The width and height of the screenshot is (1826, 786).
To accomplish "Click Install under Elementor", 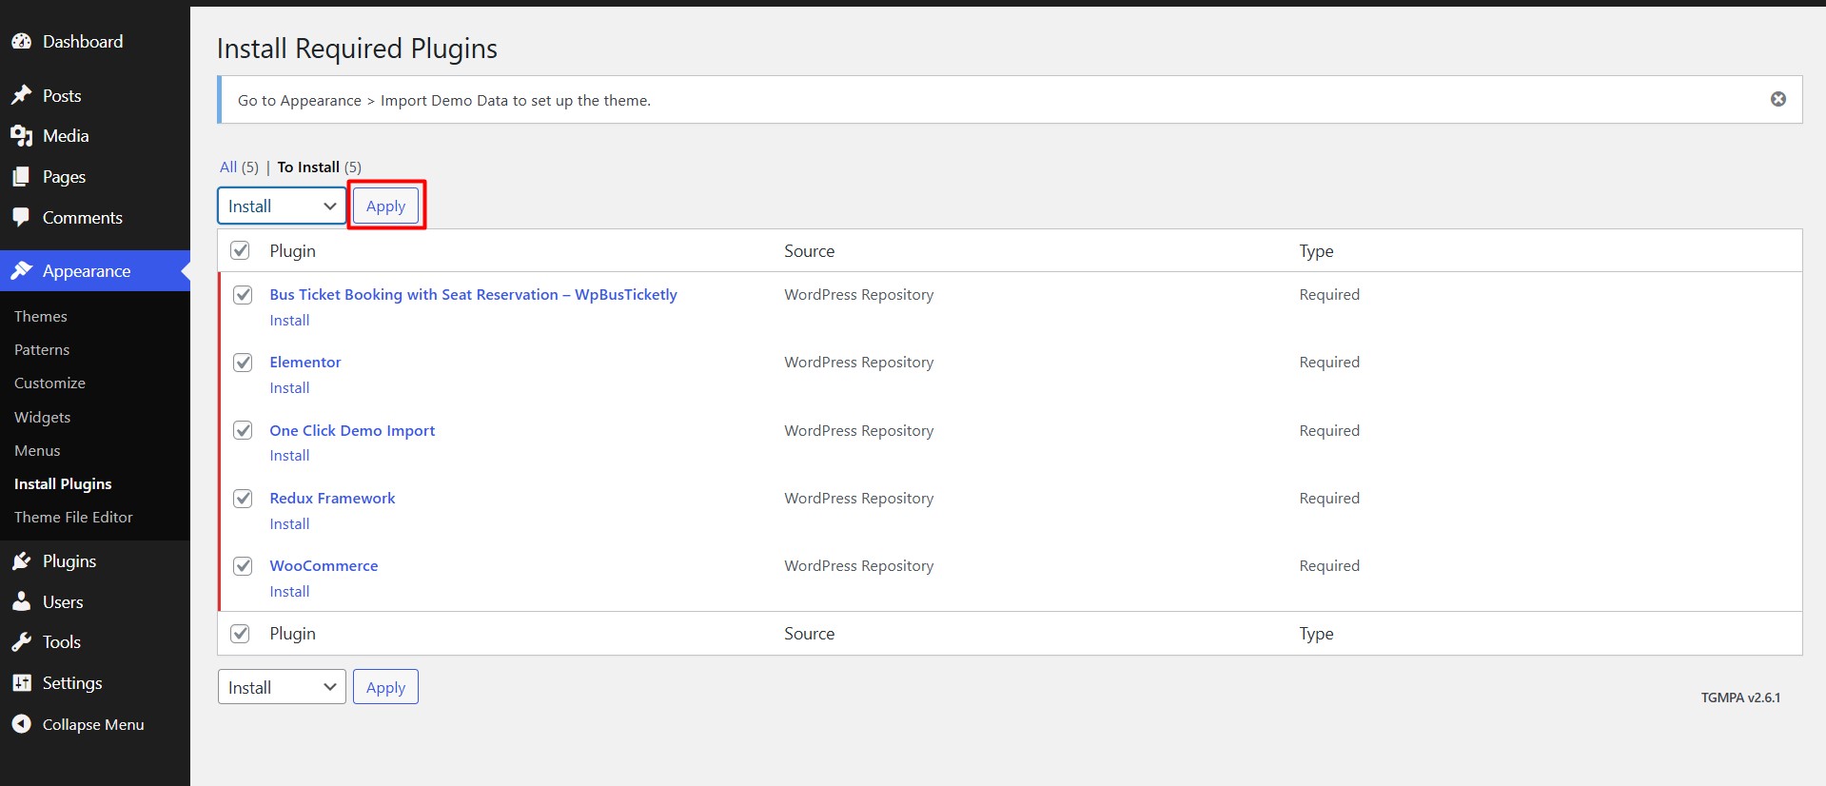I will click(289, 387).
